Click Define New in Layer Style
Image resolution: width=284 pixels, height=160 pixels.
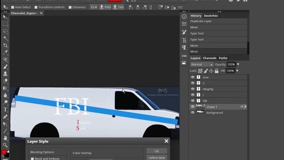[x=157, y=157]
